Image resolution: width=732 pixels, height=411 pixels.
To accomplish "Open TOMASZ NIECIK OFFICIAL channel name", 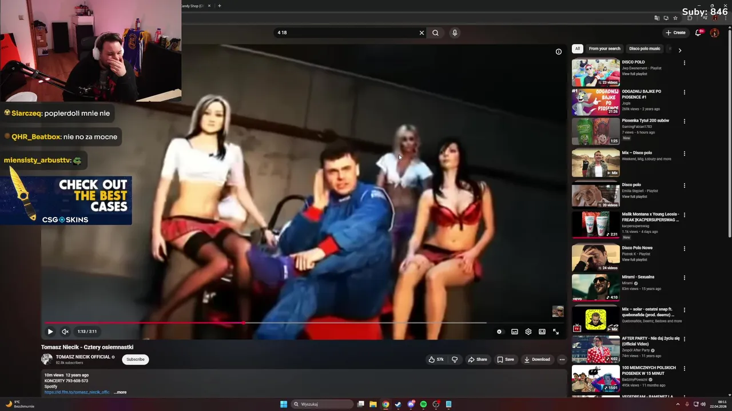I will pos(83,357).
